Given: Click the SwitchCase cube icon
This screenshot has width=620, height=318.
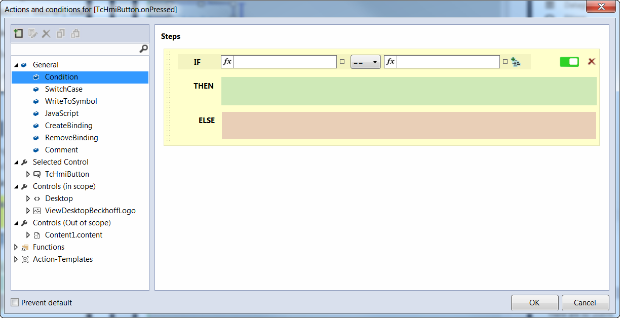Looking at the screenshot, I should pos(35,89).
